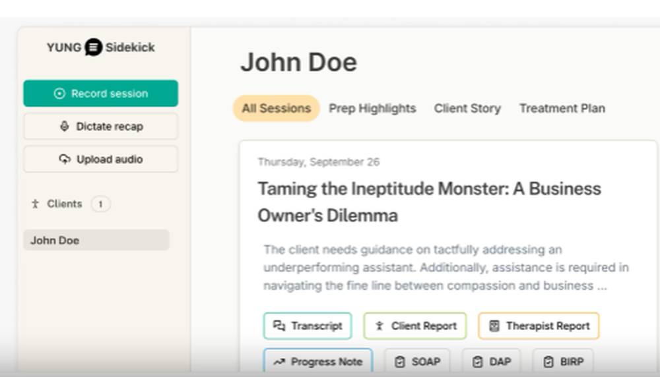
Task: Generate the DAP note
Action: click(491, 361)
